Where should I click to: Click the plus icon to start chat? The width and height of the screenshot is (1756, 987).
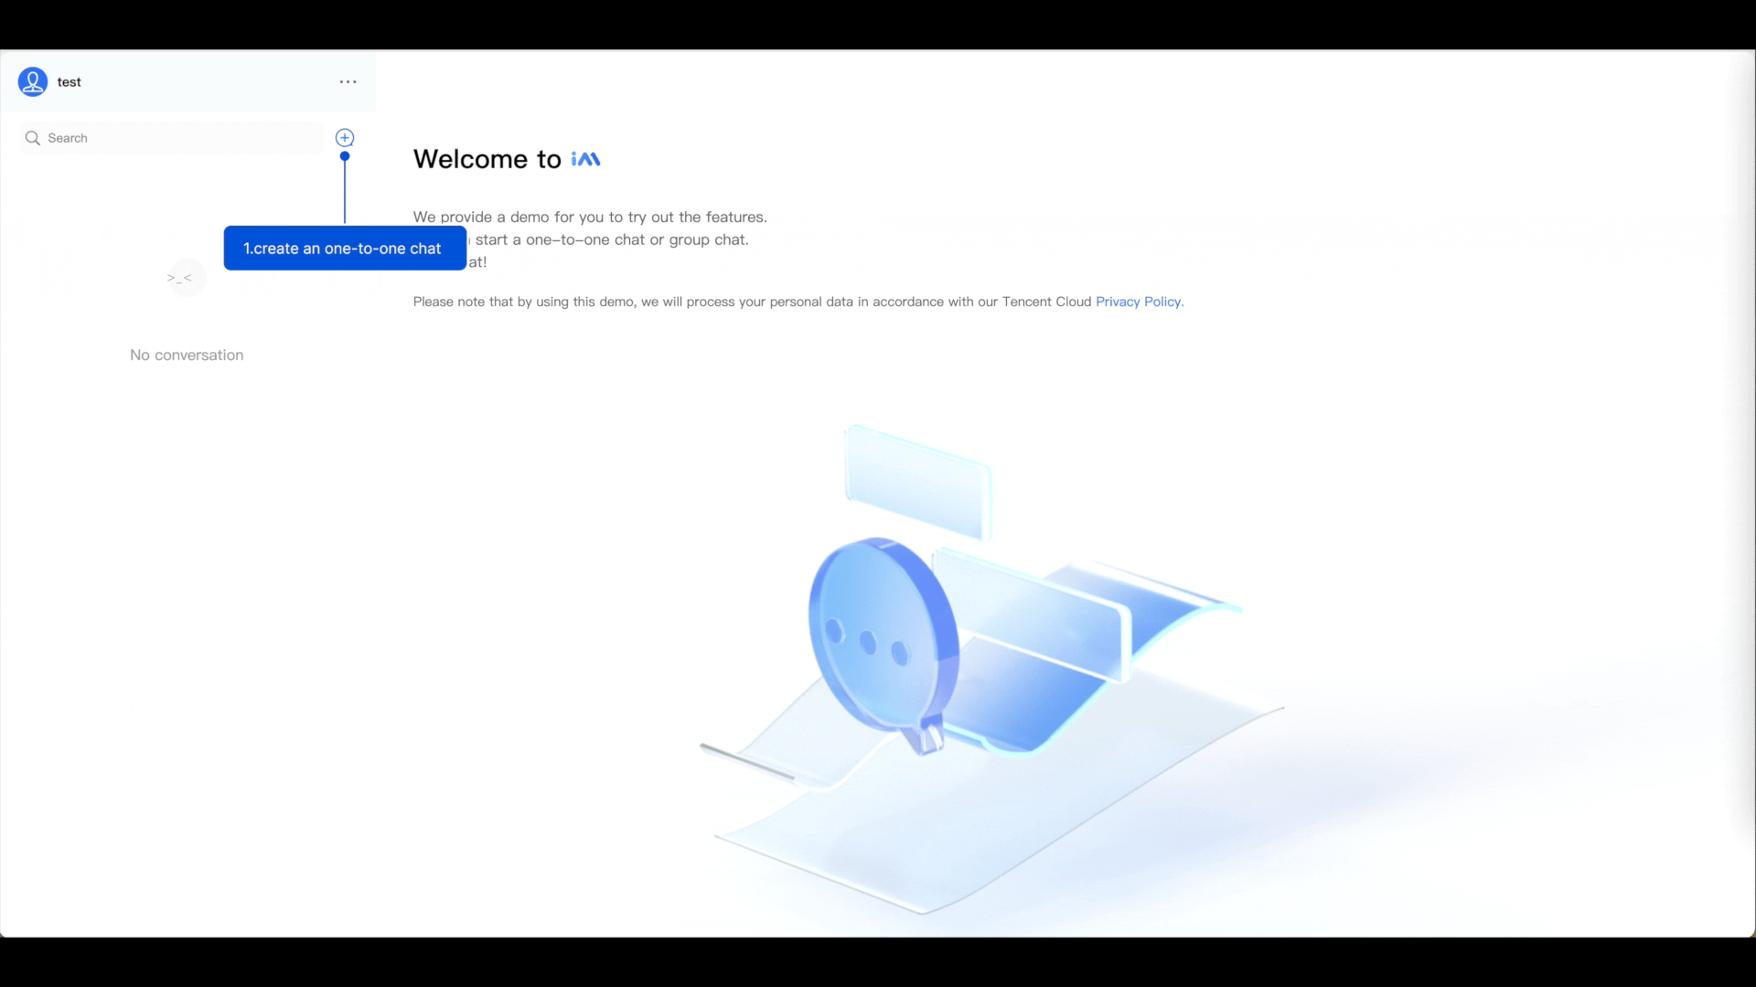[345, 137]
